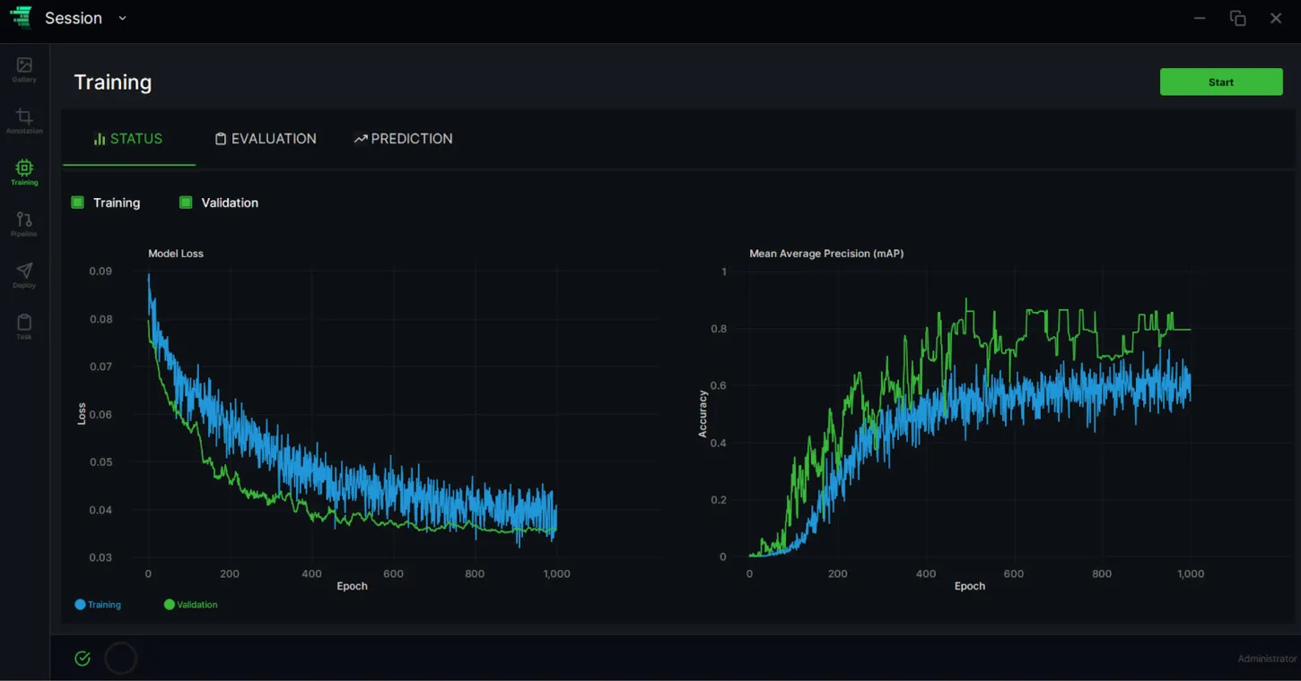Expand the Session dropdown arrow

[x=123, y=18]
